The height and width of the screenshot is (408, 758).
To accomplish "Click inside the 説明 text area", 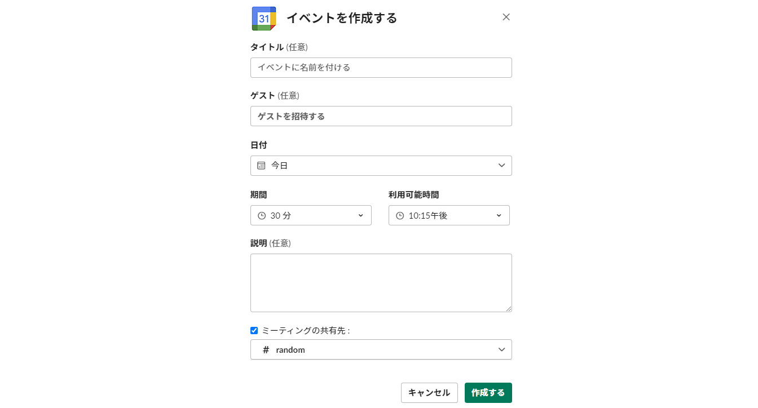I will 381,282.
